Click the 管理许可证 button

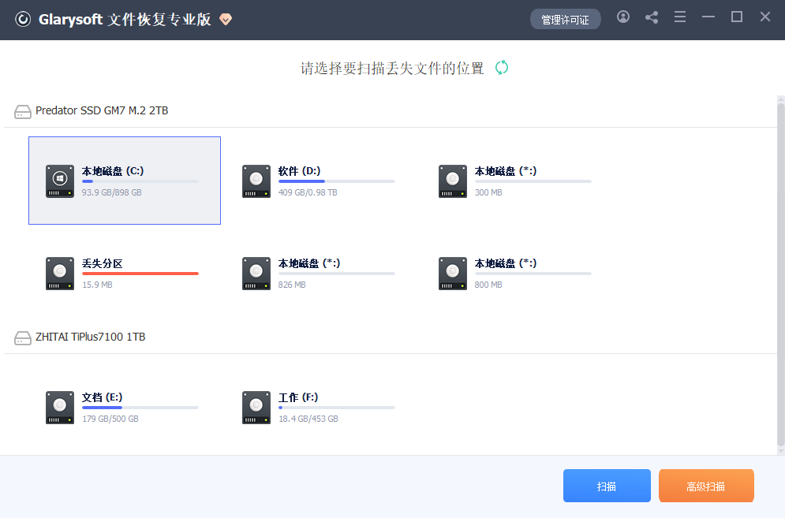[x=566, y=19]
